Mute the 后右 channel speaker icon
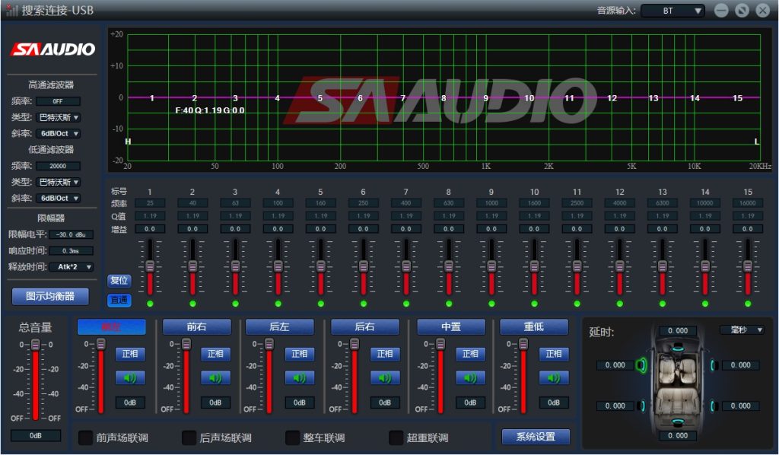 385,377
